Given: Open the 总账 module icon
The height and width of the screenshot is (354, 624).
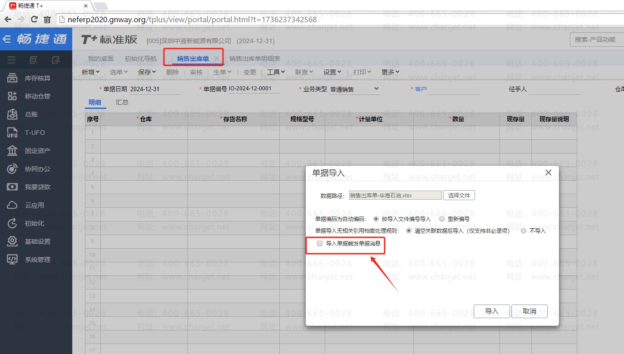Looking at the screenshot, I should click(12, 114).
